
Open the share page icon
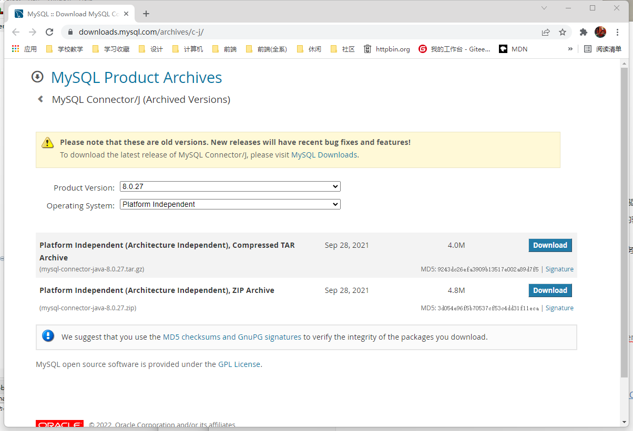pos(546,31)
